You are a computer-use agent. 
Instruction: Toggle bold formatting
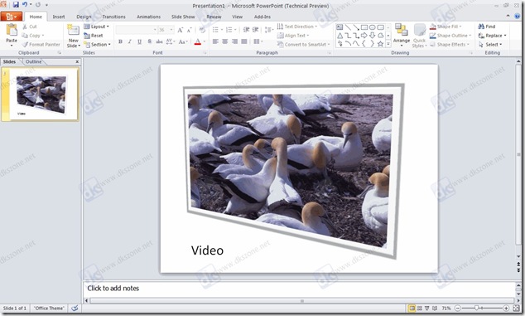point(120,41)
